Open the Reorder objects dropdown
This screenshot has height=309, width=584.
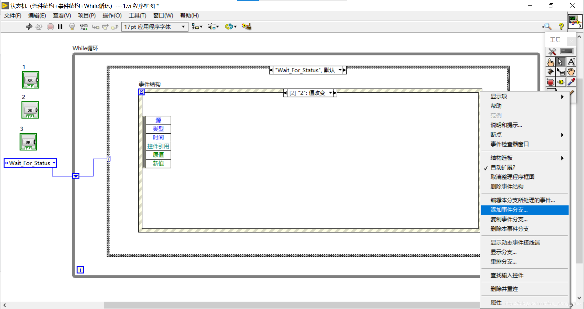(231, 27)
